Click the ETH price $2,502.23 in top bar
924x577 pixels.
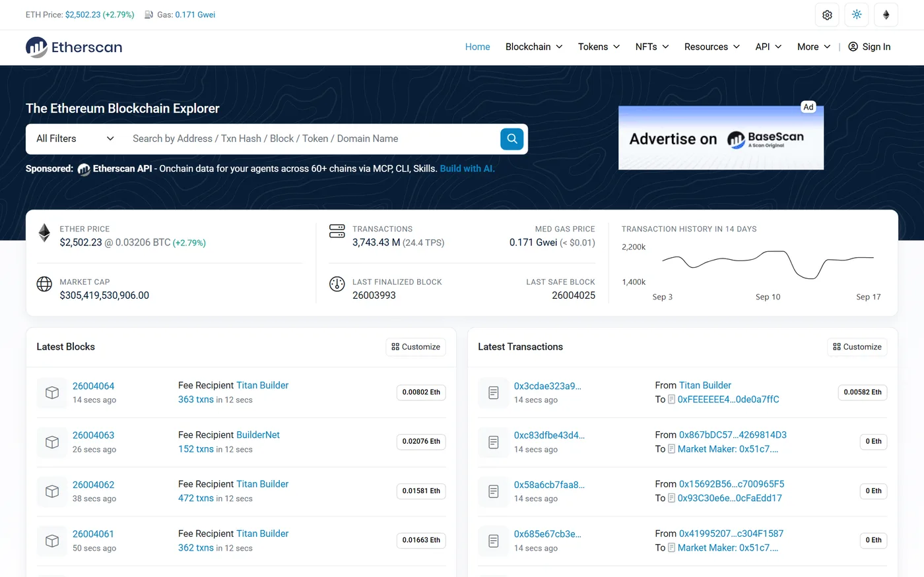82,15
